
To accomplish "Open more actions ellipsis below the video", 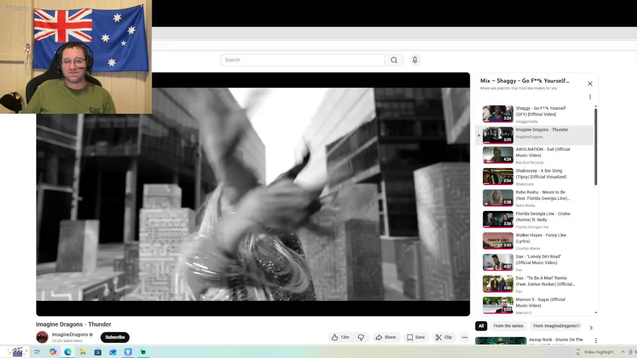I will pos(464,337).
